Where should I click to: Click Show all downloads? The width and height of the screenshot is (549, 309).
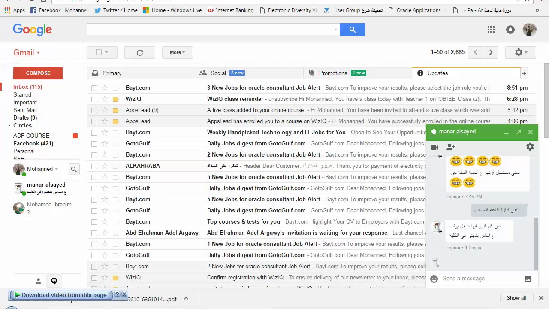point(516,298)
